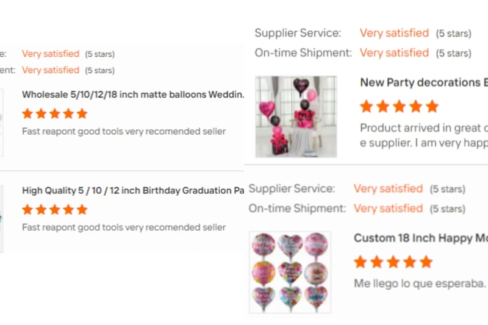This screenshot has width=488, height=325.
Task: View the heart-shaped foil balloons thumbnail
Action: (290, 272)
